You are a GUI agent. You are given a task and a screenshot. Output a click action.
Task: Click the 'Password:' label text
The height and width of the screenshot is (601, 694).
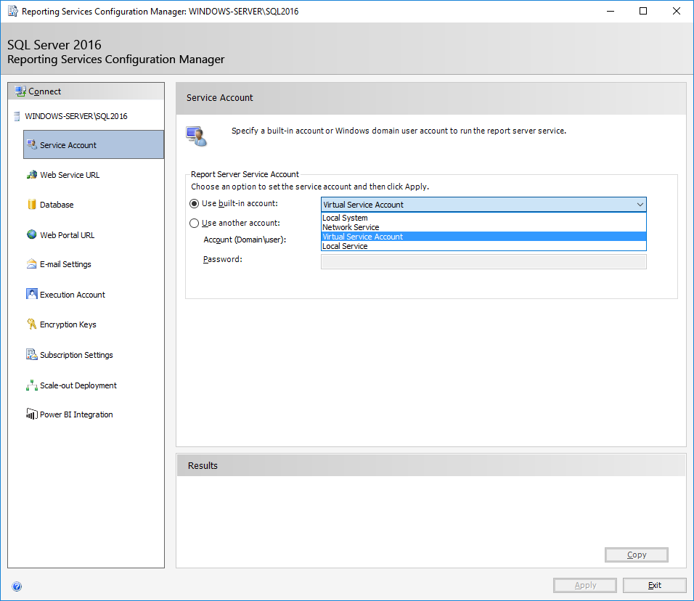coord(223,259)
